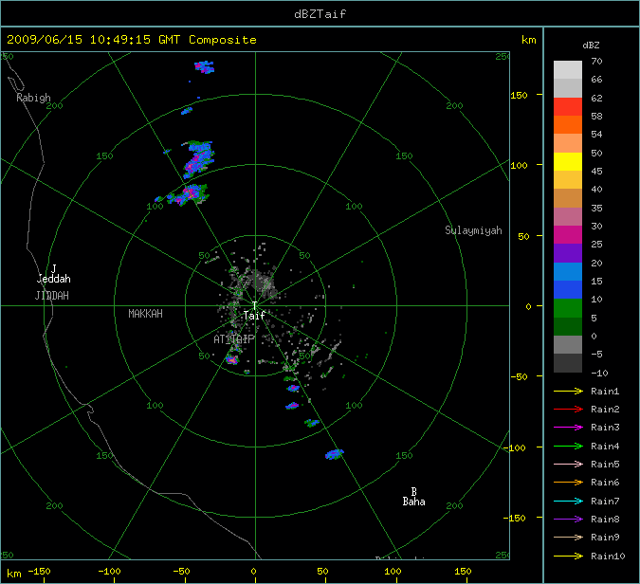The image size is (640, 584).
Task: Click the 2009/06/15 10:49:15 GMT timestamp
Action: coord(94,40)
